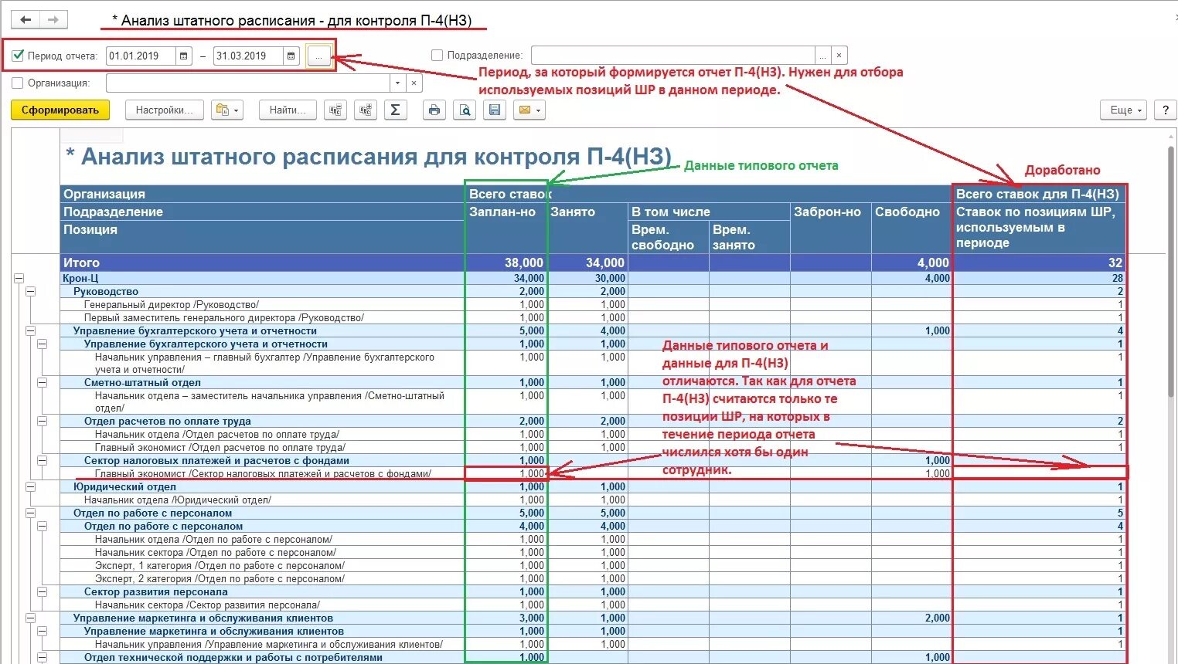
Task: Select row Начальник сектора /Отдел по работе с персоналом/
Action: click(x=216, y=552)
